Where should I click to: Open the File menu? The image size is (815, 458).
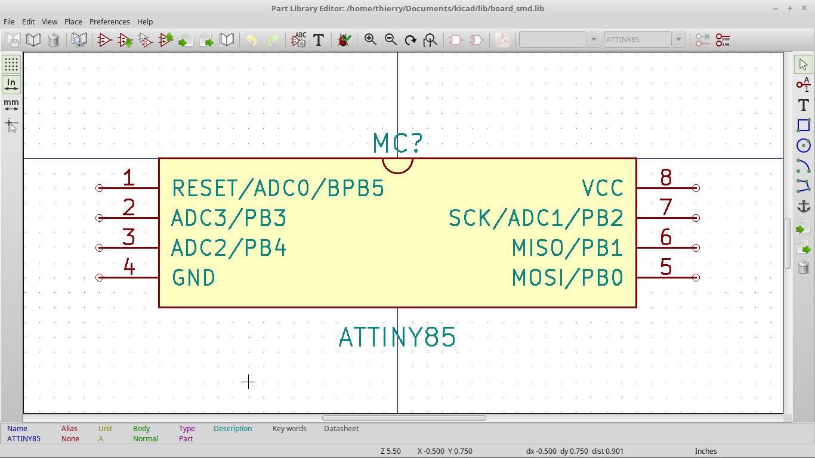coord(9,21)
